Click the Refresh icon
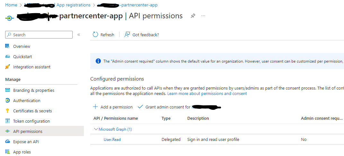This screenshot has height=156, width=344. [x=95, y=35]
